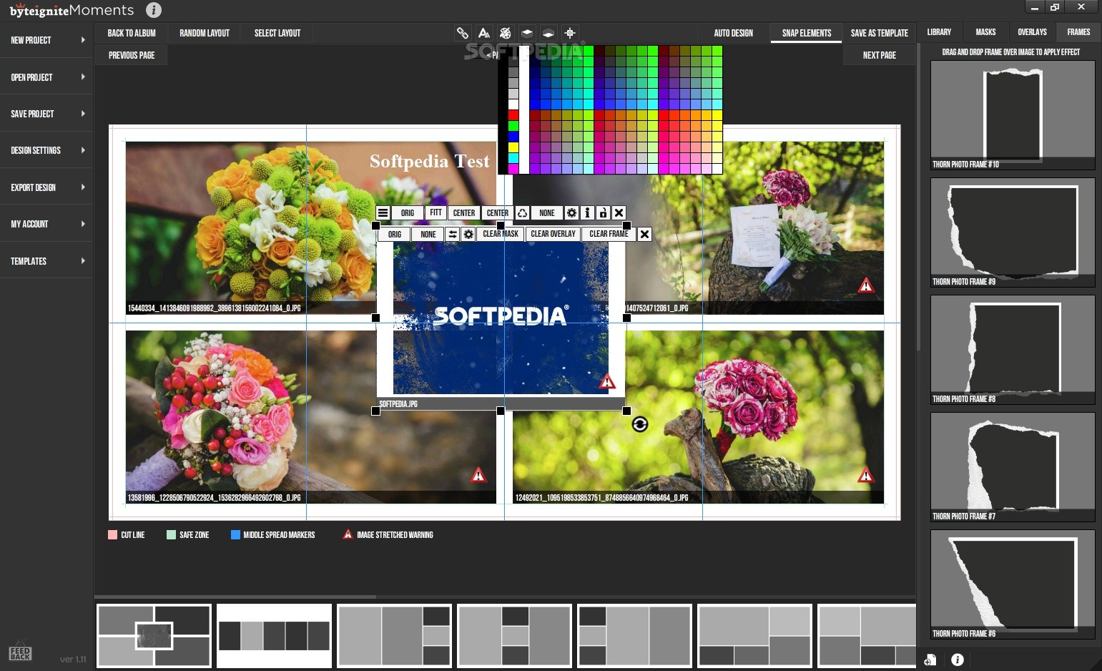Select THORN PHOTO FRAME #7 thumbnail
The image size is (1102, 671).
pyautogui.click(x=1012, y=467)
